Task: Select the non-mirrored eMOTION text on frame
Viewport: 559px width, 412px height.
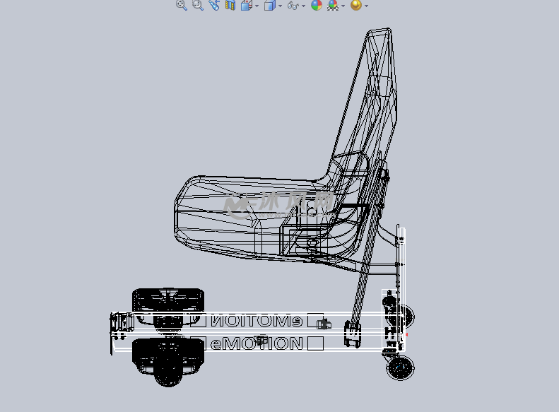Action: (x=257, y=344)
